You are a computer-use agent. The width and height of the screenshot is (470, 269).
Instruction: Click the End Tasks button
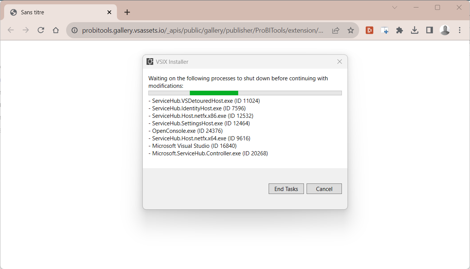click(x=286, y=189)
